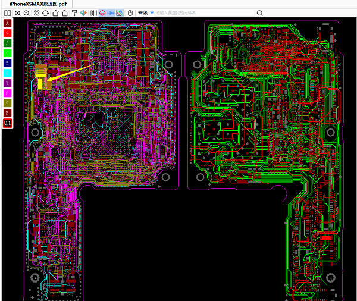The height and width of the screenshot is (301, 357).
Task: Click the search magnifier button
Action: [259, 12]
